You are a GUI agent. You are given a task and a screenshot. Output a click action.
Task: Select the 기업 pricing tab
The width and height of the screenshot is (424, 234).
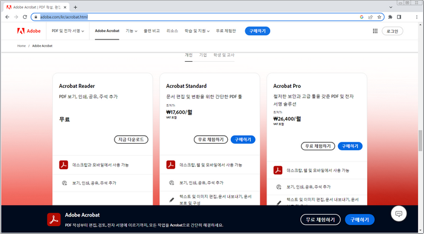(203, 55)
